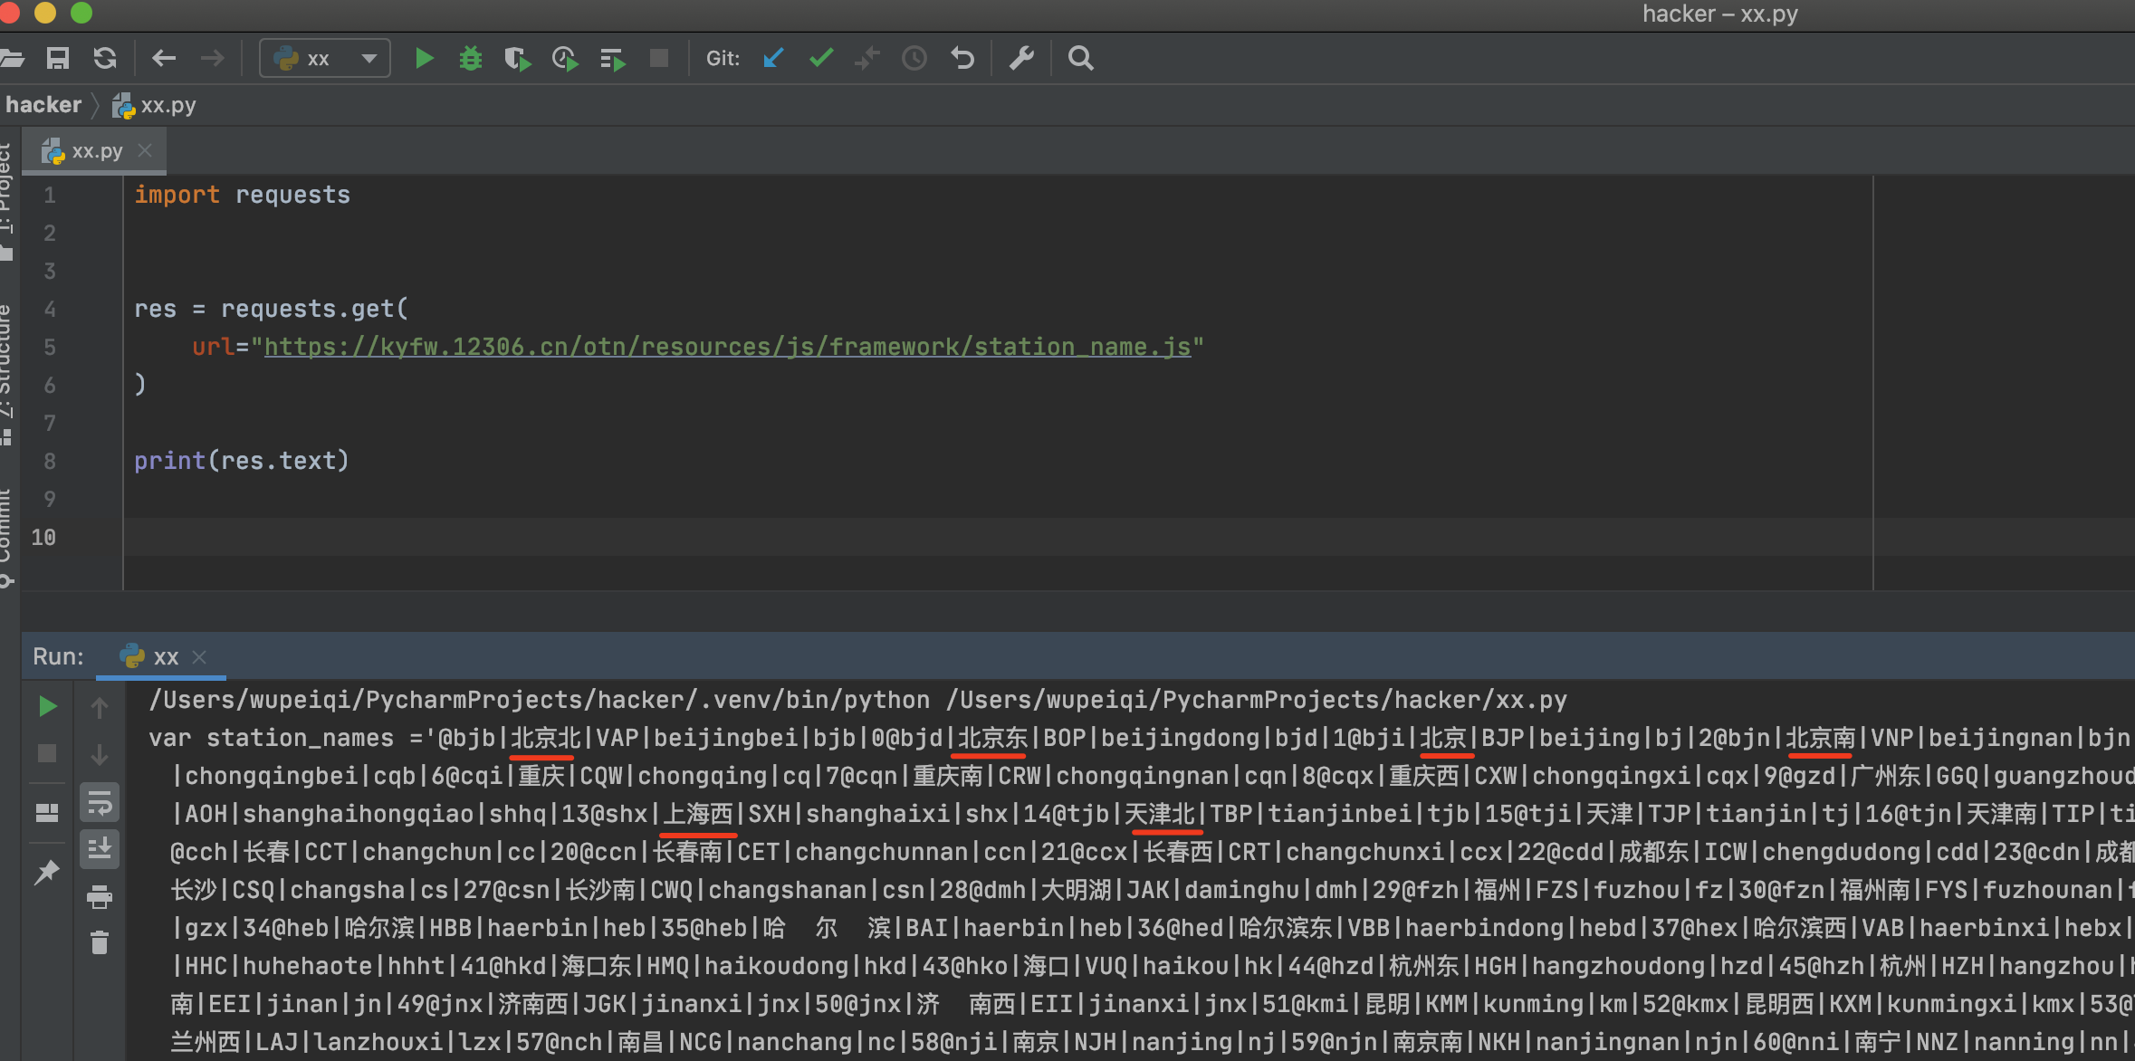Start debugging with the bug icon
The width and height of the screenshot is (2135, 1061).
pyautogui.click(x=470, y=59)
